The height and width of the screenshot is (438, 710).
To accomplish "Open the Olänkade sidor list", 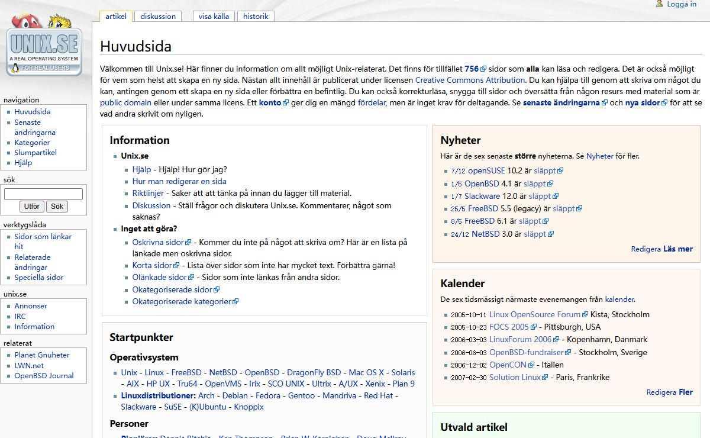I will (163, 277).
